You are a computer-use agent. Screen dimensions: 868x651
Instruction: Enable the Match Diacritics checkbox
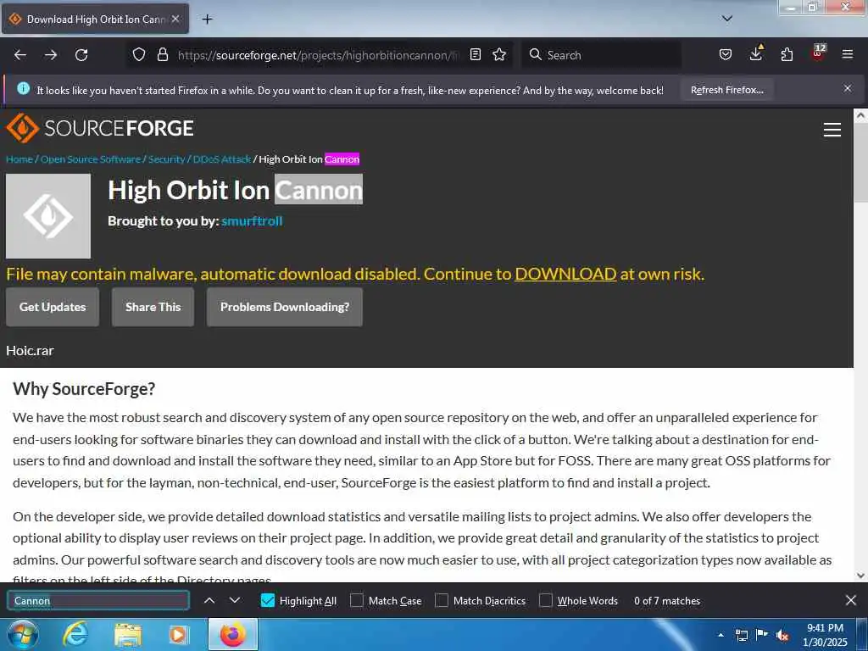(441, 601)
